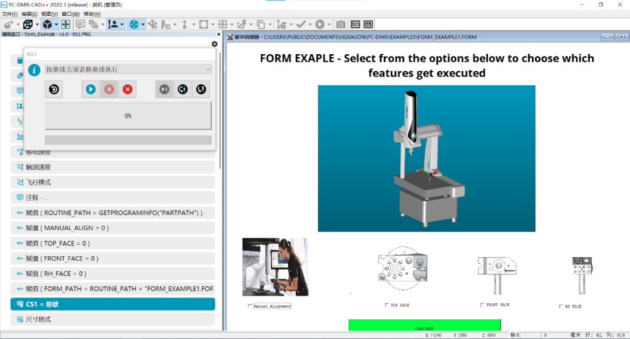Click the vertical double-arrow toolbar icon

click(184, 25)
